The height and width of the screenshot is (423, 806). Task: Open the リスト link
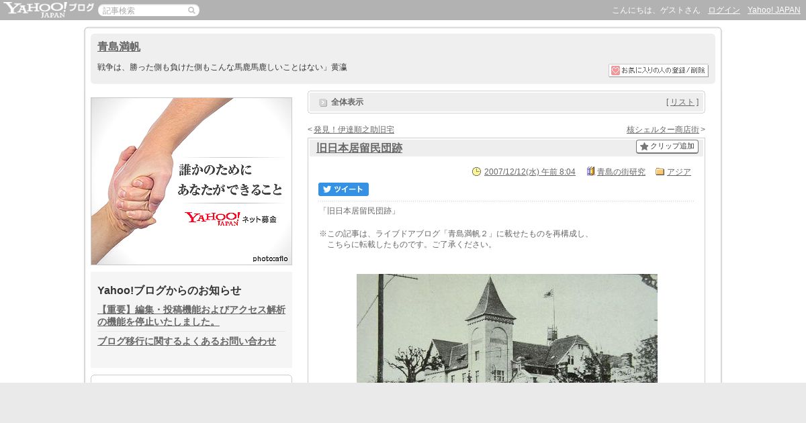[682, 102]
